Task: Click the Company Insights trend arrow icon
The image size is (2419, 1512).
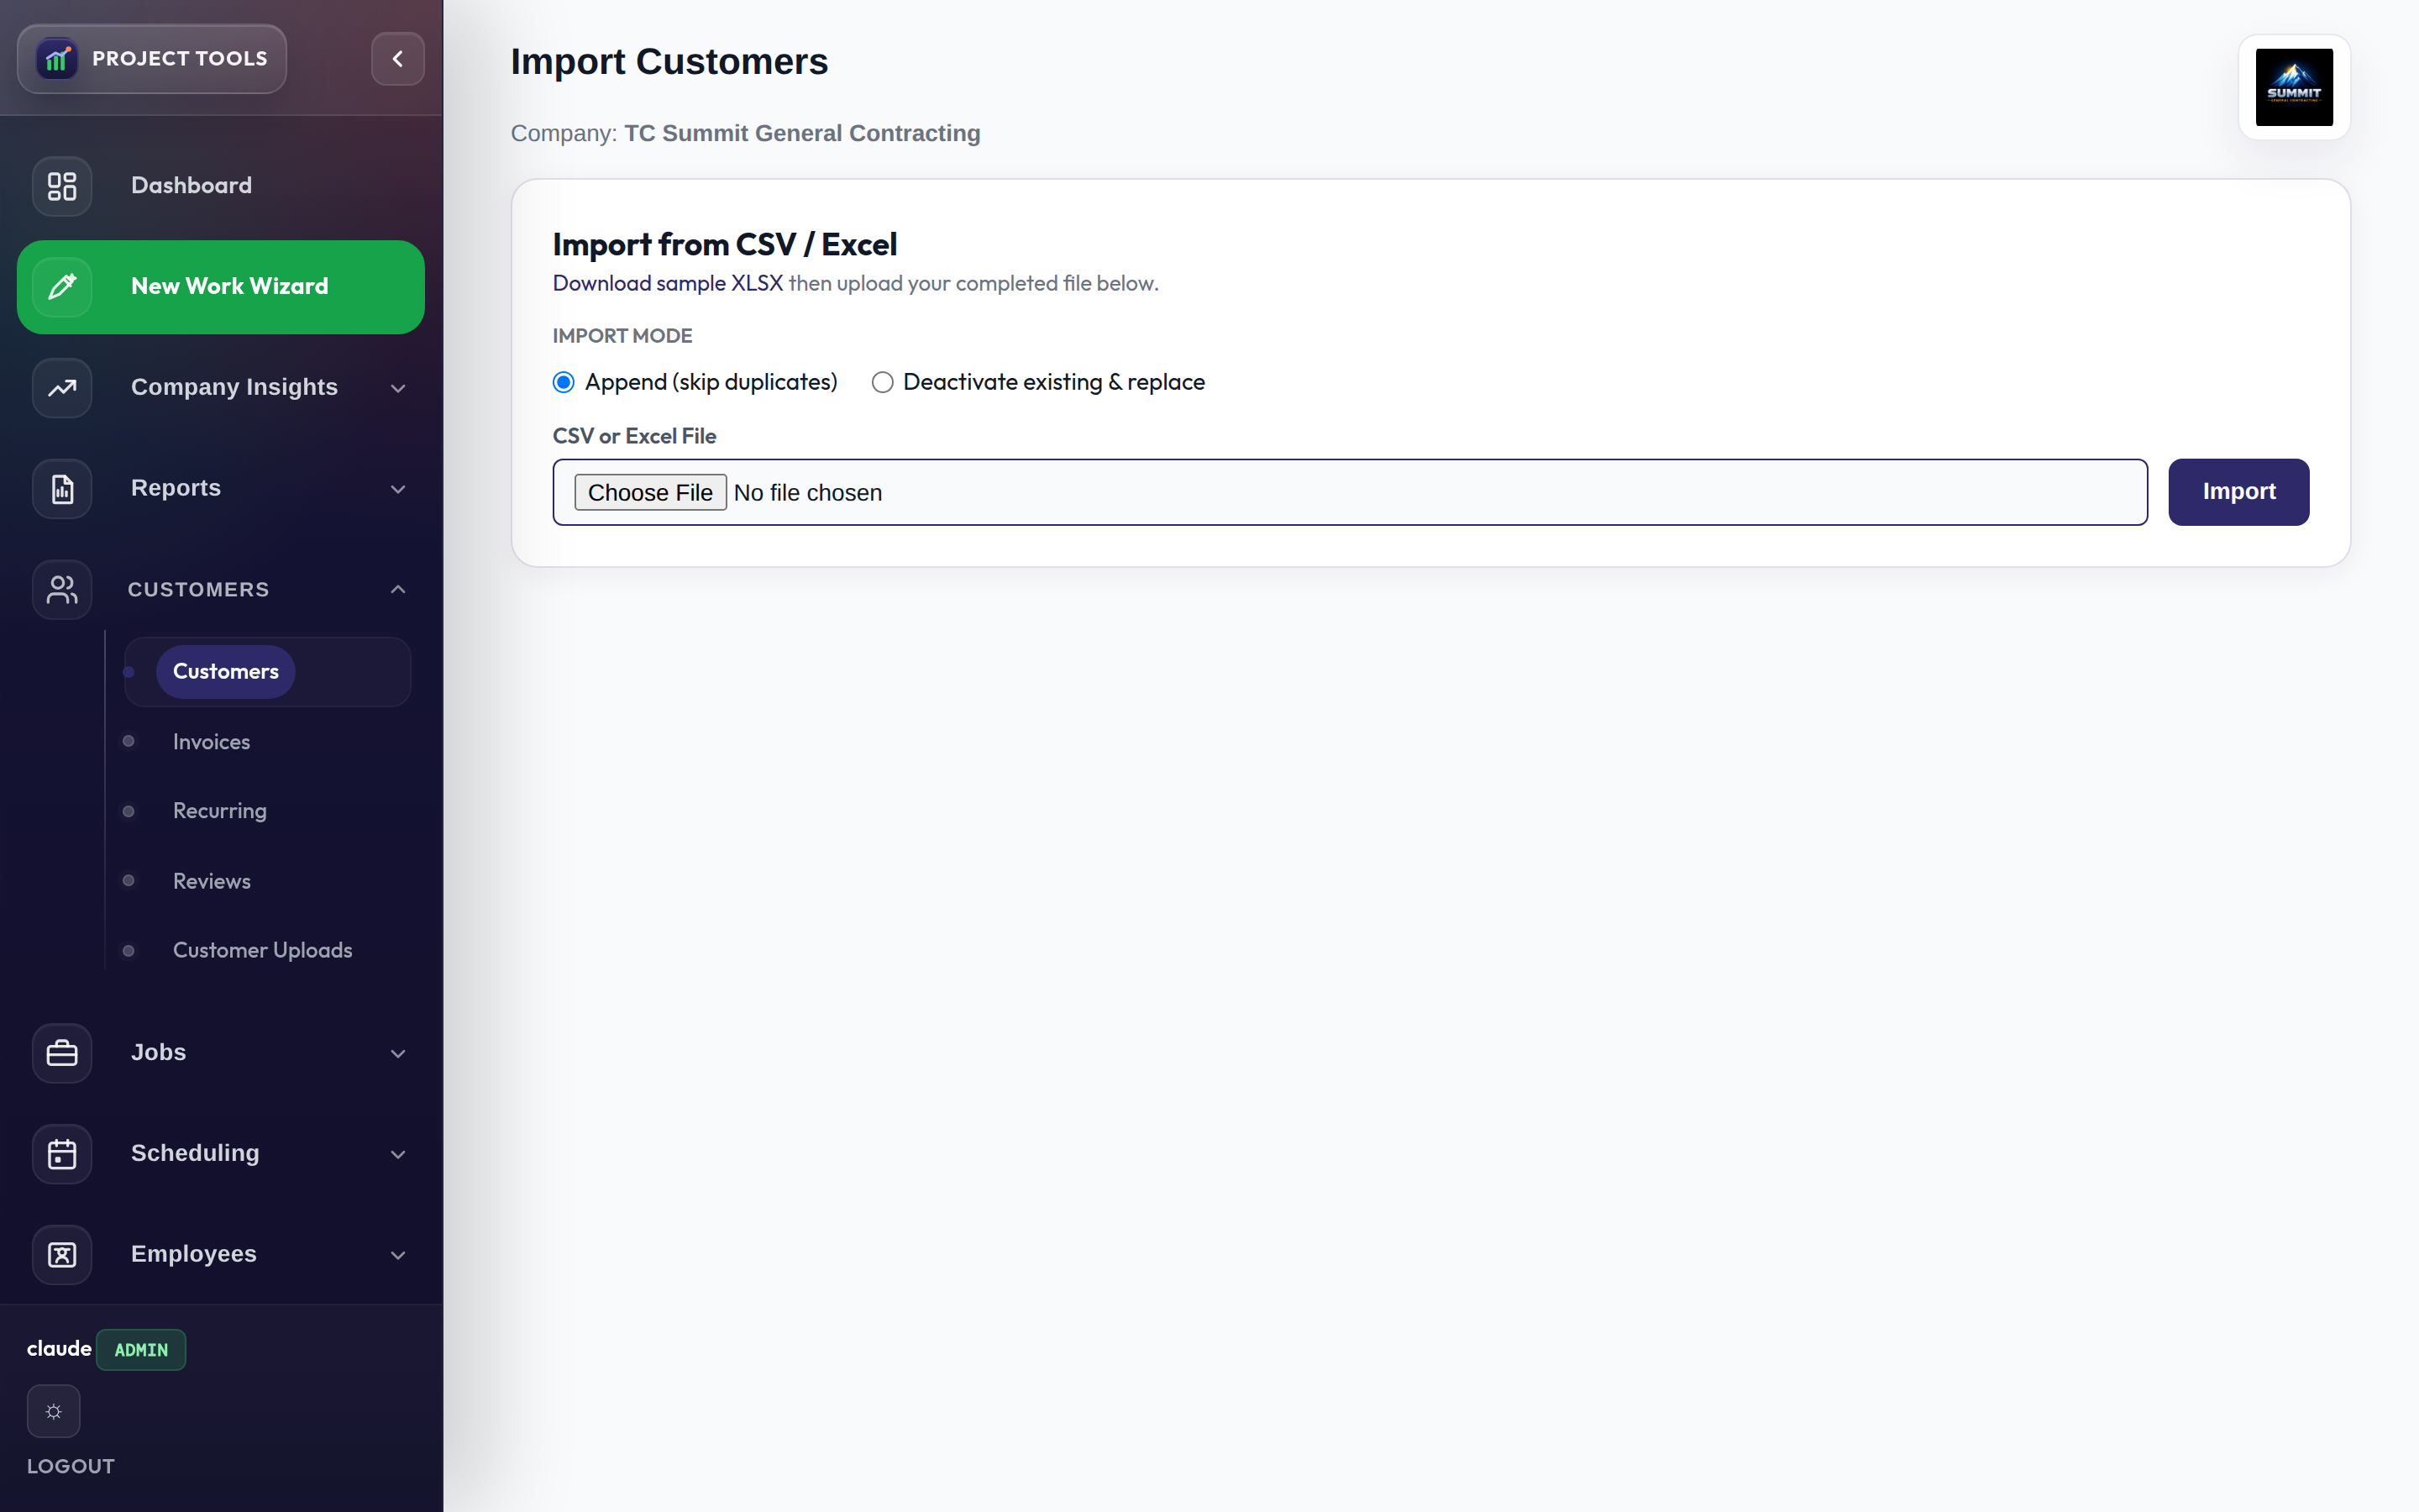Action: click(62, 388)
